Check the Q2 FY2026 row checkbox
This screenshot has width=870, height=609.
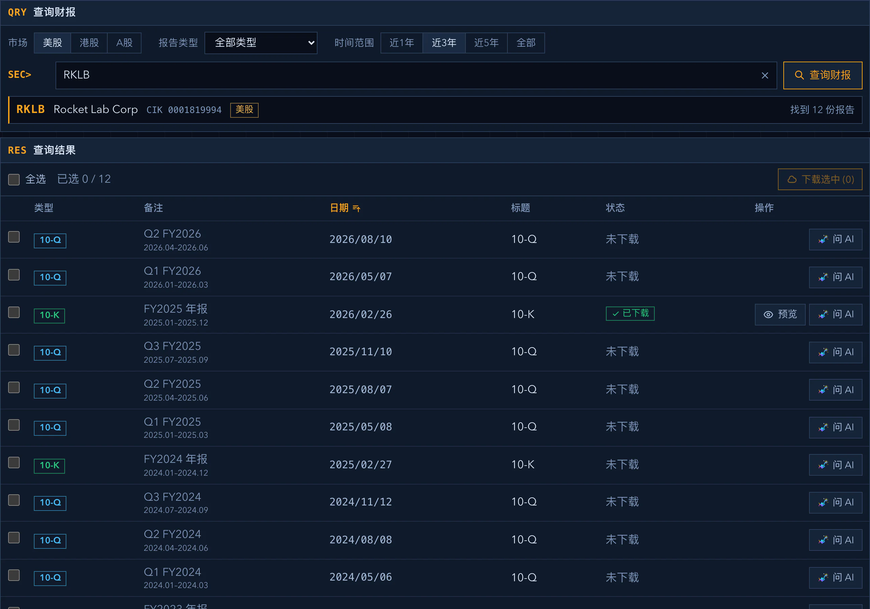[x=14, y=237]
